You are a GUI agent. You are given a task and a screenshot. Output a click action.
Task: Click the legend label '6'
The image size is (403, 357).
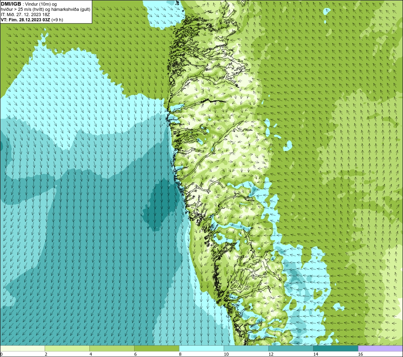[135, 354]
